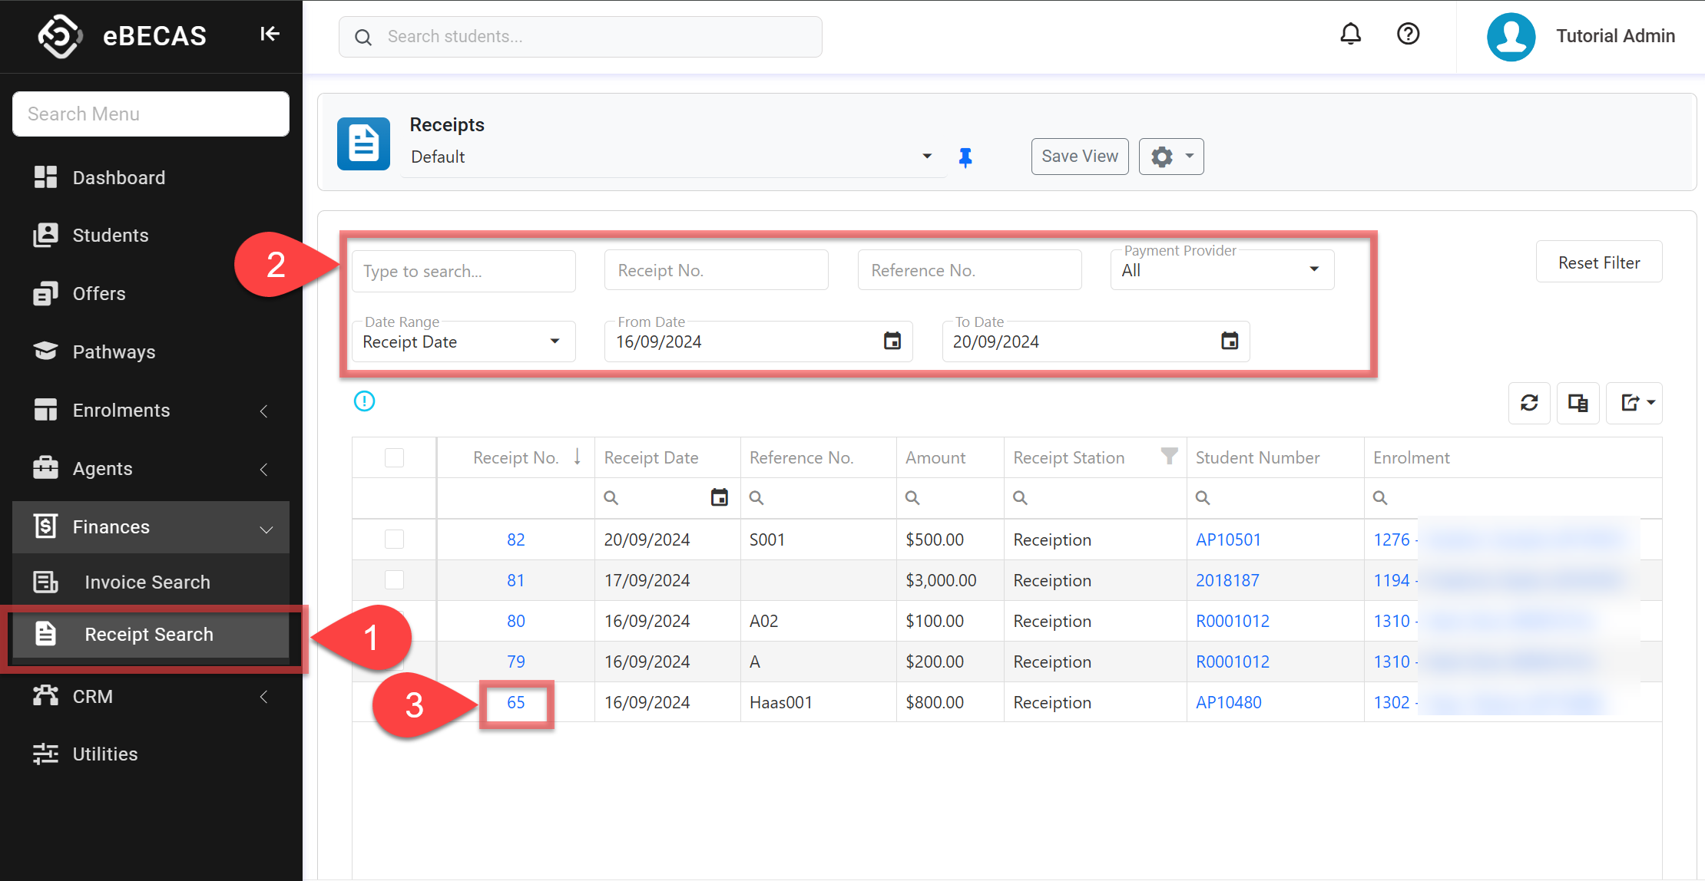
Task: Open receipt number 80 link
Action: pos(516,621)
